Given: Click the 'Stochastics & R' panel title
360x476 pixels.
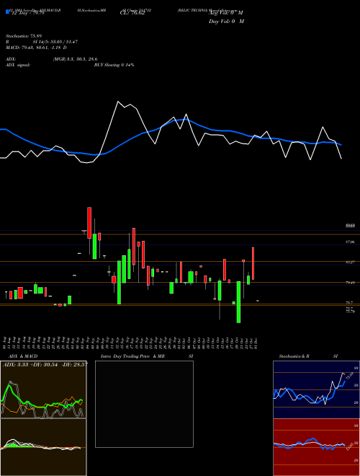Looking at the screenshot, I should tap(294, 356).
